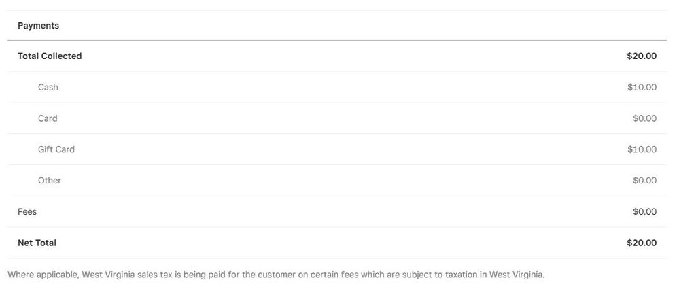Select the Cash payment label

click(48, 88)
